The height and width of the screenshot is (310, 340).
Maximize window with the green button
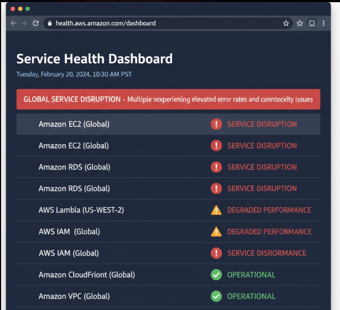[28, 9]
